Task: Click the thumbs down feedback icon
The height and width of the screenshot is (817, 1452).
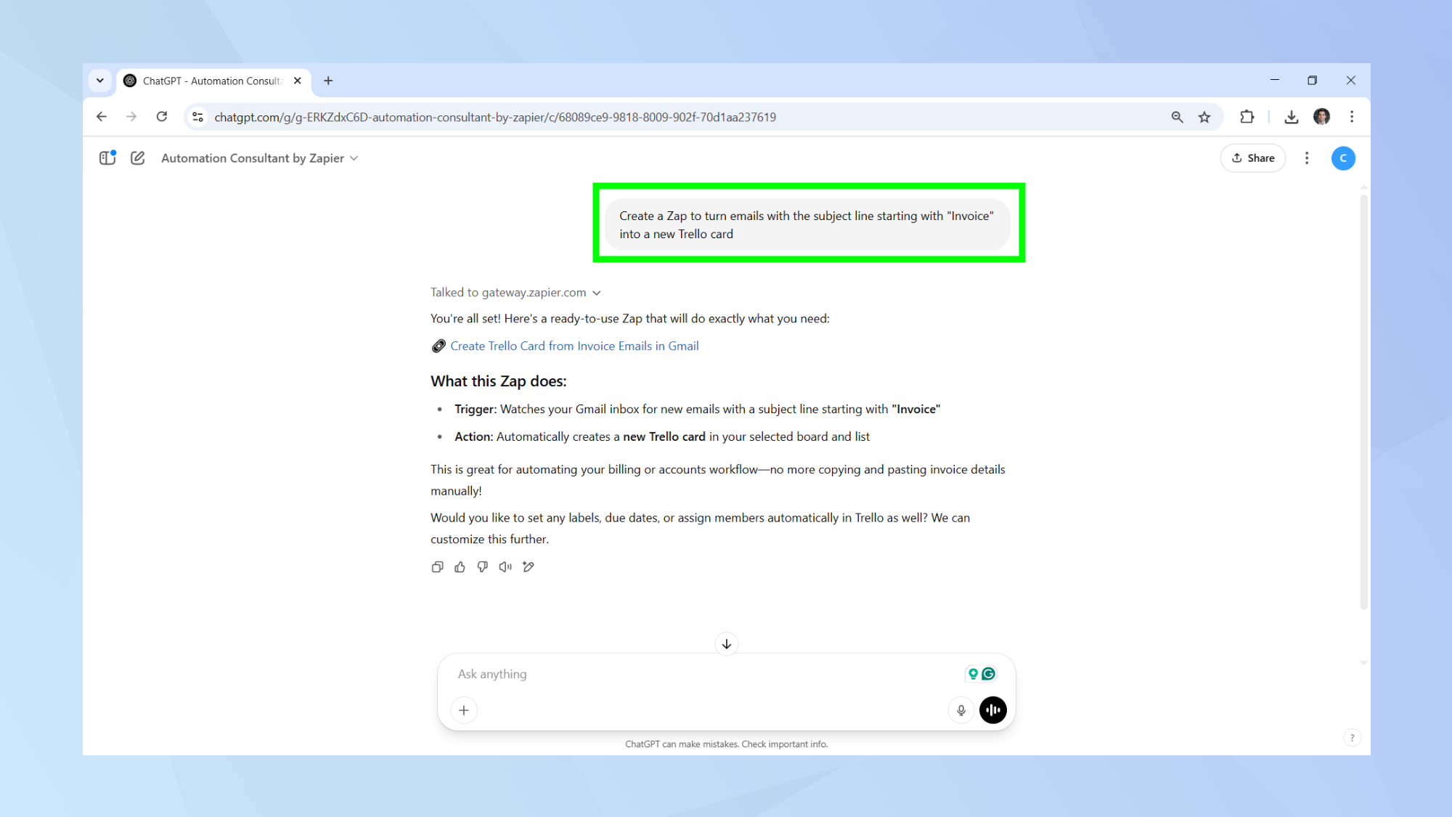Action: click(x=482, y=567)
